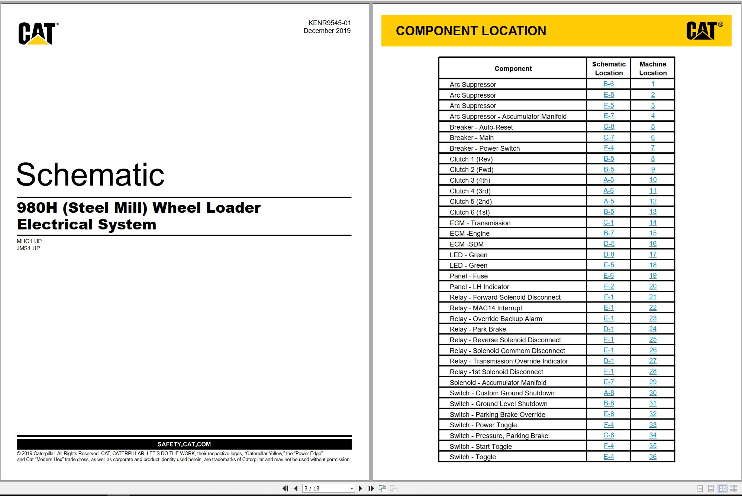Screen dimensions: 742x496
Task: Open schematic link E-8 for Parking Brake Override switch
Action: (609, 414)
